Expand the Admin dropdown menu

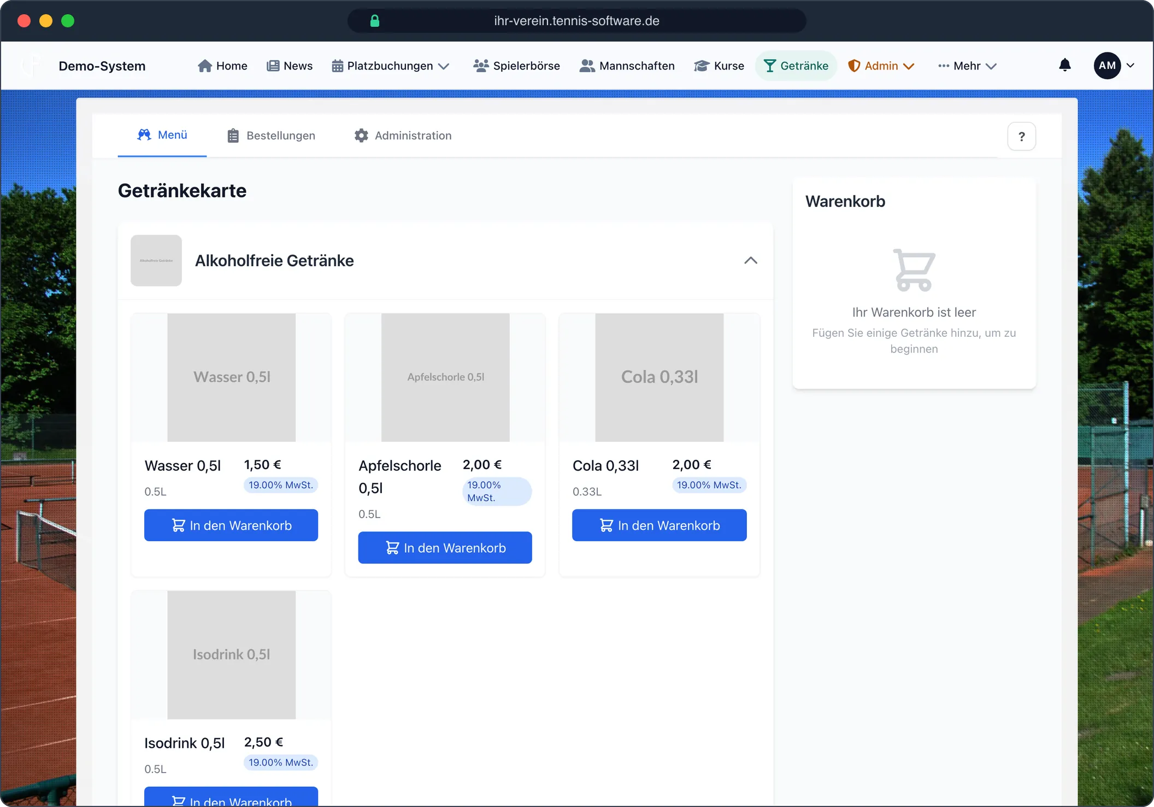pyautogui.click(x=881, y=66)
